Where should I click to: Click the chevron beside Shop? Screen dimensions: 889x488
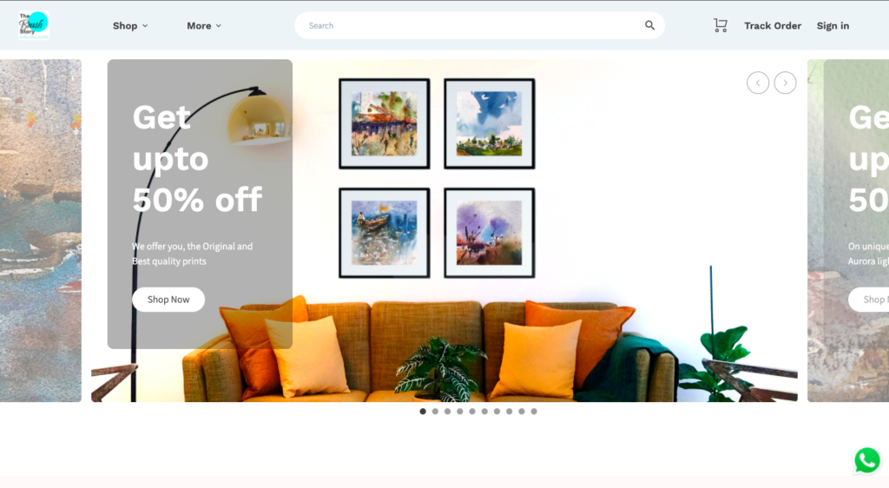coord(145,26)
